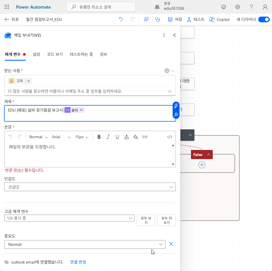The image size is (272, 271).
Task: Open the recipient field gear options
Action: tap(169, 71)
